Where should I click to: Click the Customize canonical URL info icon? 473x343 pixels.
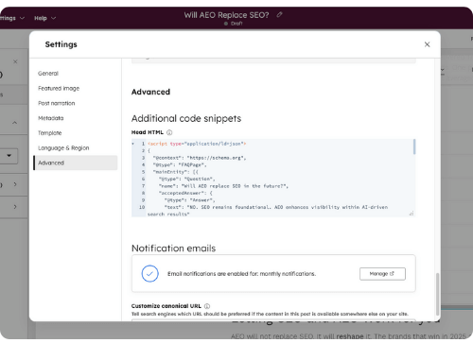[207, 306]
